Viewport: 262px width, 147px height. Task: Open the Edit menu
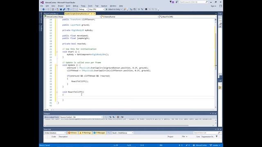(47, 6)
